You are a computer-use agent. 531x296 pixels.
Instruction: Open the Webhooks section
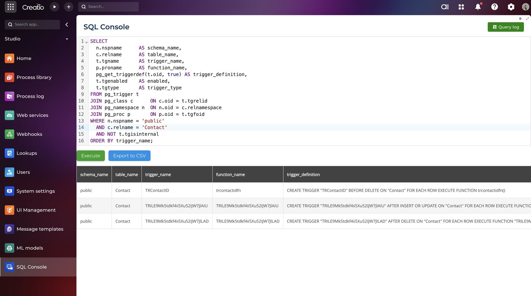click(x=29, y=134)
